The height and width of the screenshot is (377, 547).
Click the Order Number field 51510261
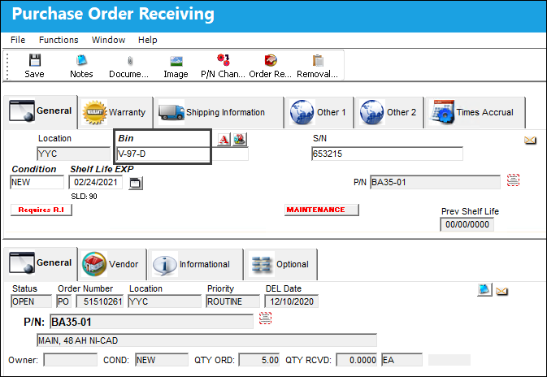[x=100, y=301]
